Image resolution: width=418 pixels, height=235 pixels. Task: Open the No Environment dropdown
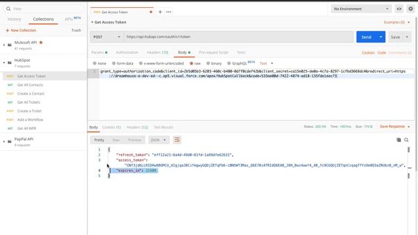(x=361, y=8)
